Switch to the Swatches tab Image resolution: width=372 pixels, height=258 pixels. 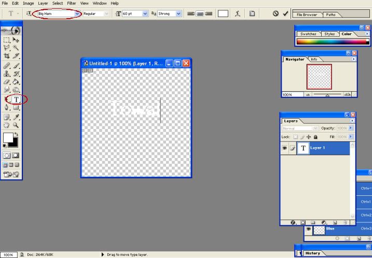point(308,34)
